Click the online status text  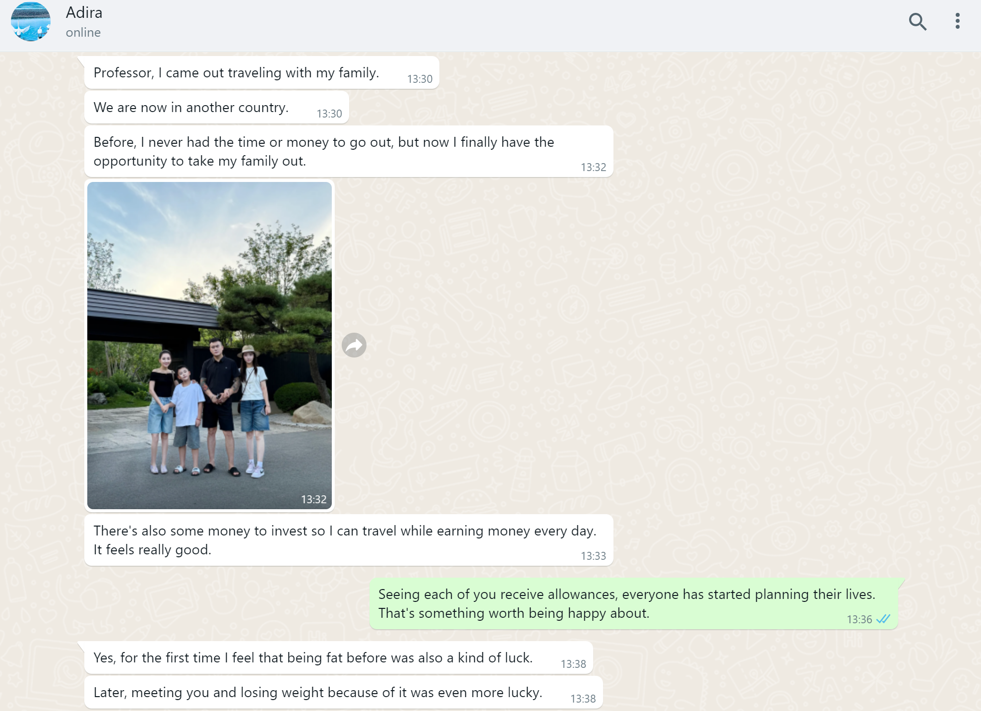(x=83, y=33)
